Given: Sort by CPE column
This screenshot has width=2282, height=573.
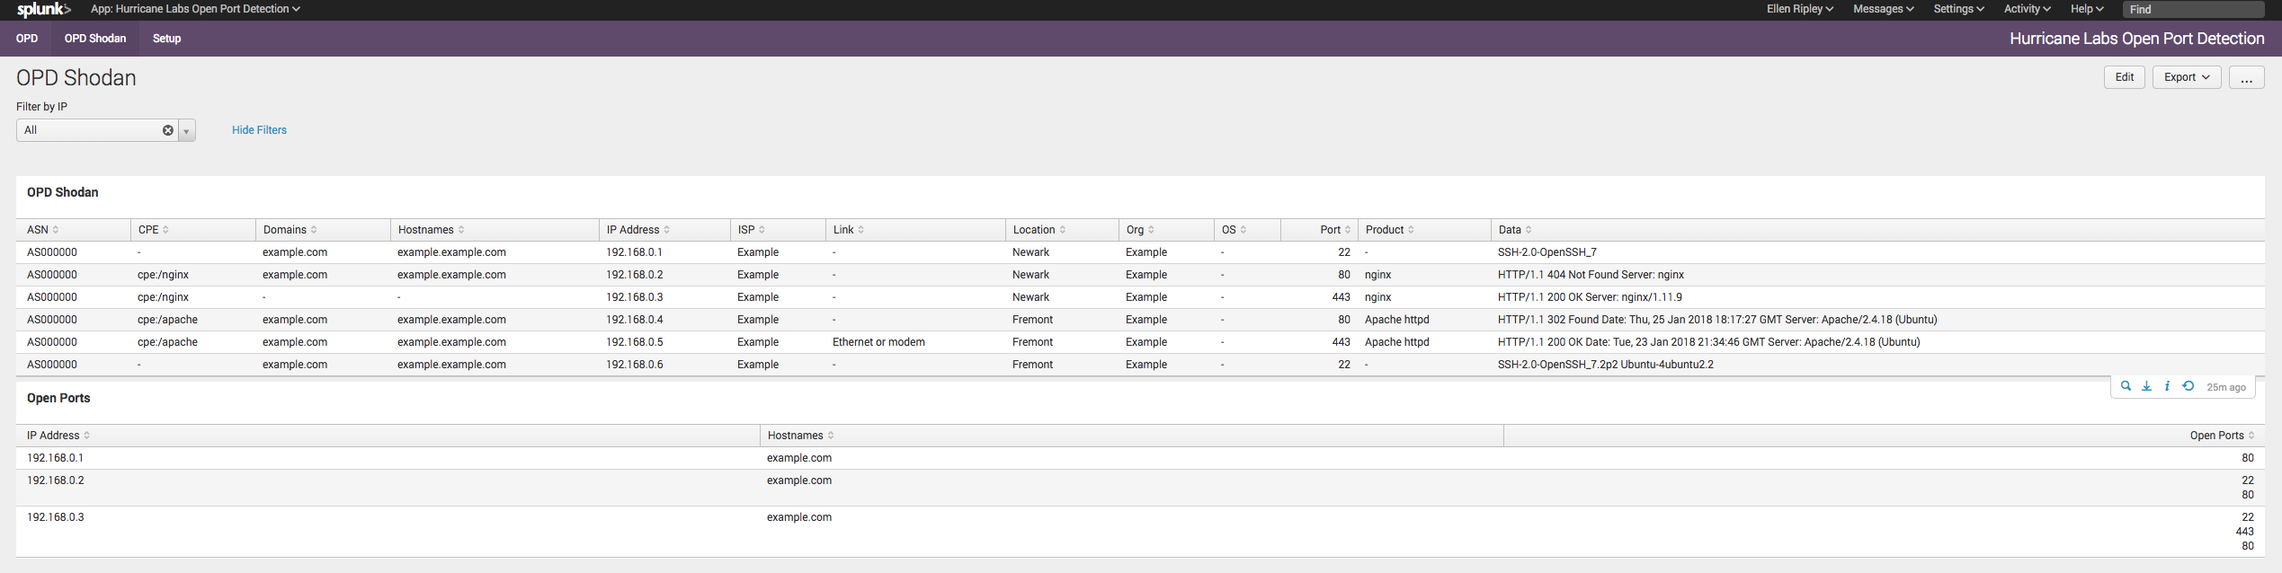Looking at the screenshot, I should [x=153, y=230].
